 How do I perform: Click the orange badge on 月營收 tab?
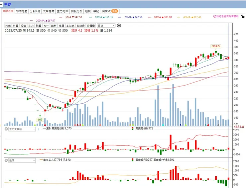pyautogui.click(x=115, y=11)
